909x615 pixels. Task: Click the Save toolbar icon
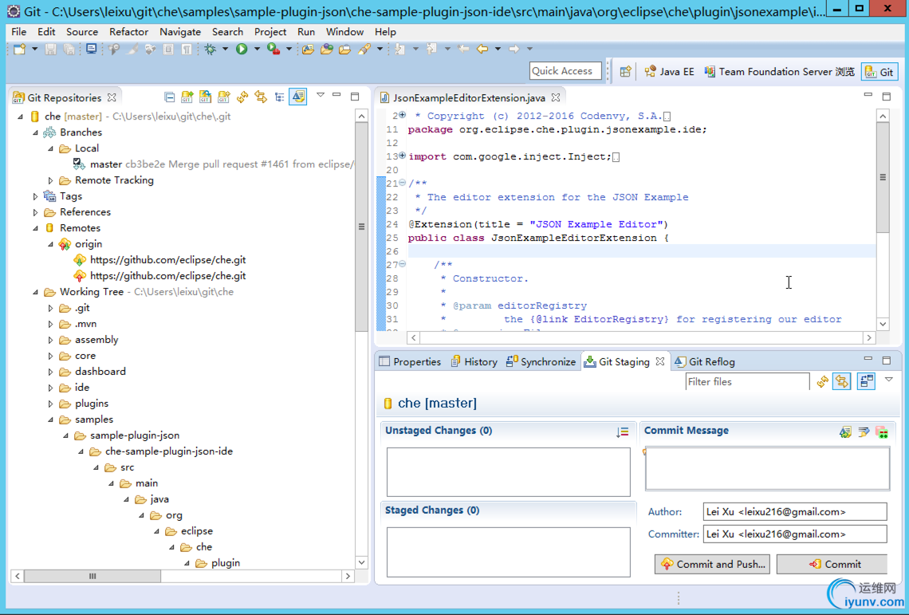click(x=51, y=49)
